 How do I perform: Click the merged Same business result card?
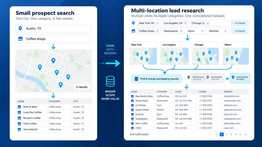pos(240,78)
